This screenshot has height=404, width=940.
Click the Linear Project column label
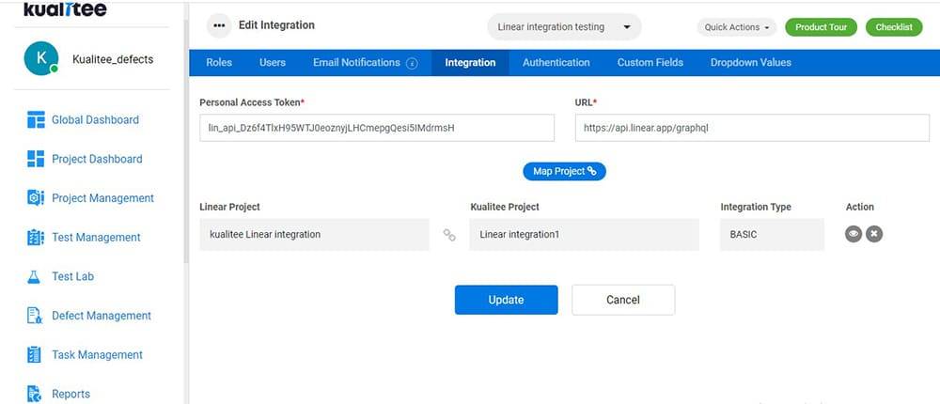(229, 207)
